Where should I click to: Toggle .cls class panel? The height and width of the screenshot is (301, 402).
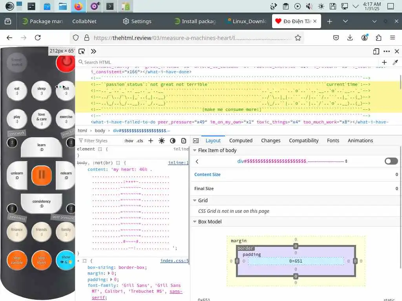[140, 141]
